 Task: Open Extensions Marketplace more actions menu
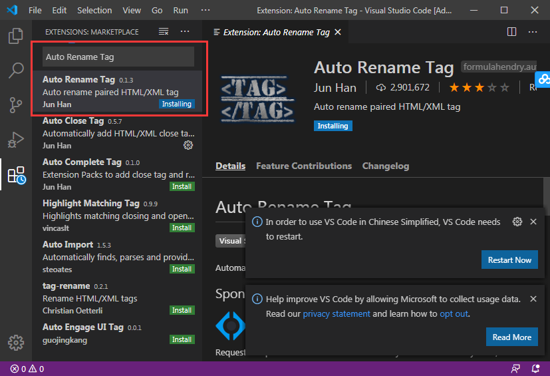coord(185,31)
